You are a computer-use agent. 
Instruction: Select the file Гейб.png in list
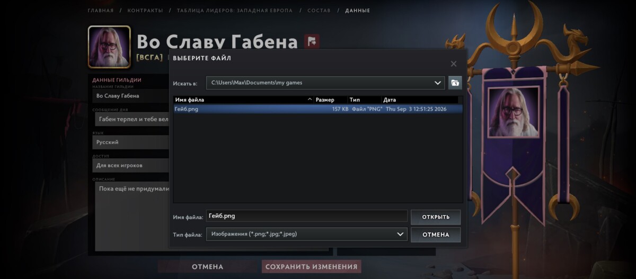(318, 109)
